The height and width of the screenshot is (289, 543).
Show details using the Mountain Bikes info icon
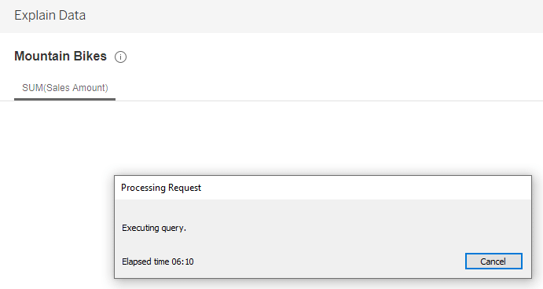(120, 57)
